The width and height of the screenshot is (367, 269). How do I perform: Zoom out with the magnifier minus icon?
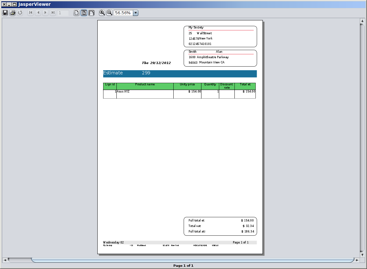(x=109, y=13)
